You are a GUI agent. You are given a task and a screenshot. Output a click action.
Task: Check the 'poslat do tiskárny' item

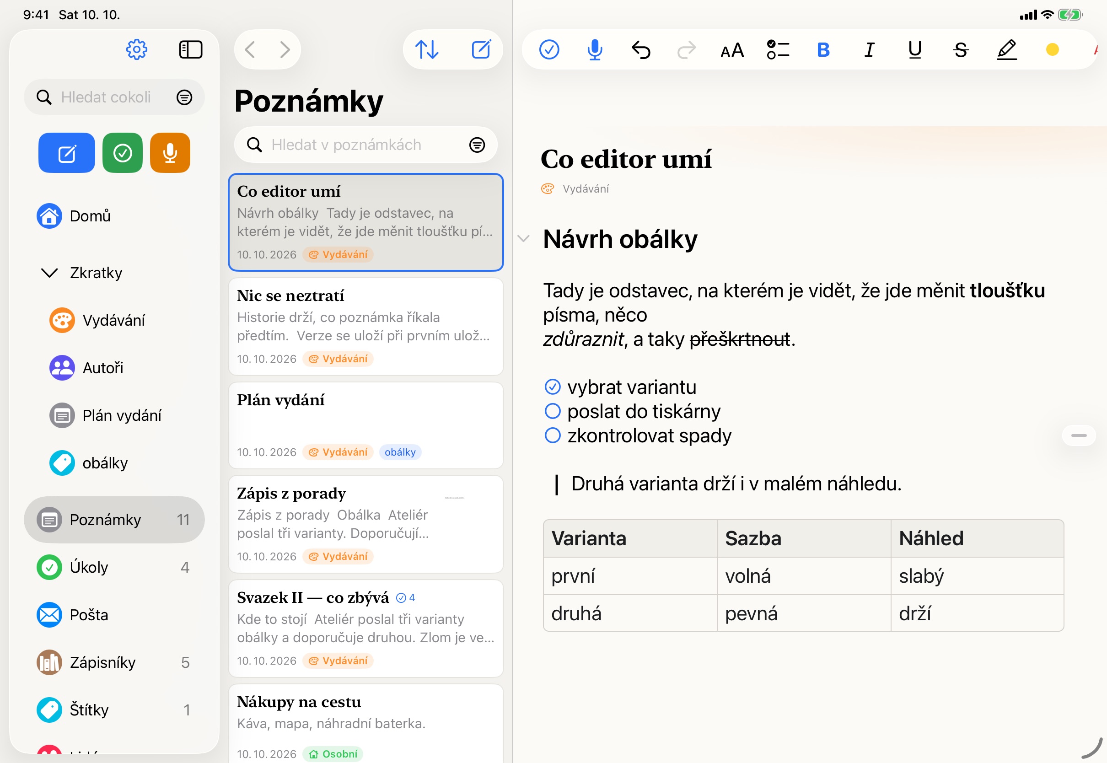[x=553, y=411]
